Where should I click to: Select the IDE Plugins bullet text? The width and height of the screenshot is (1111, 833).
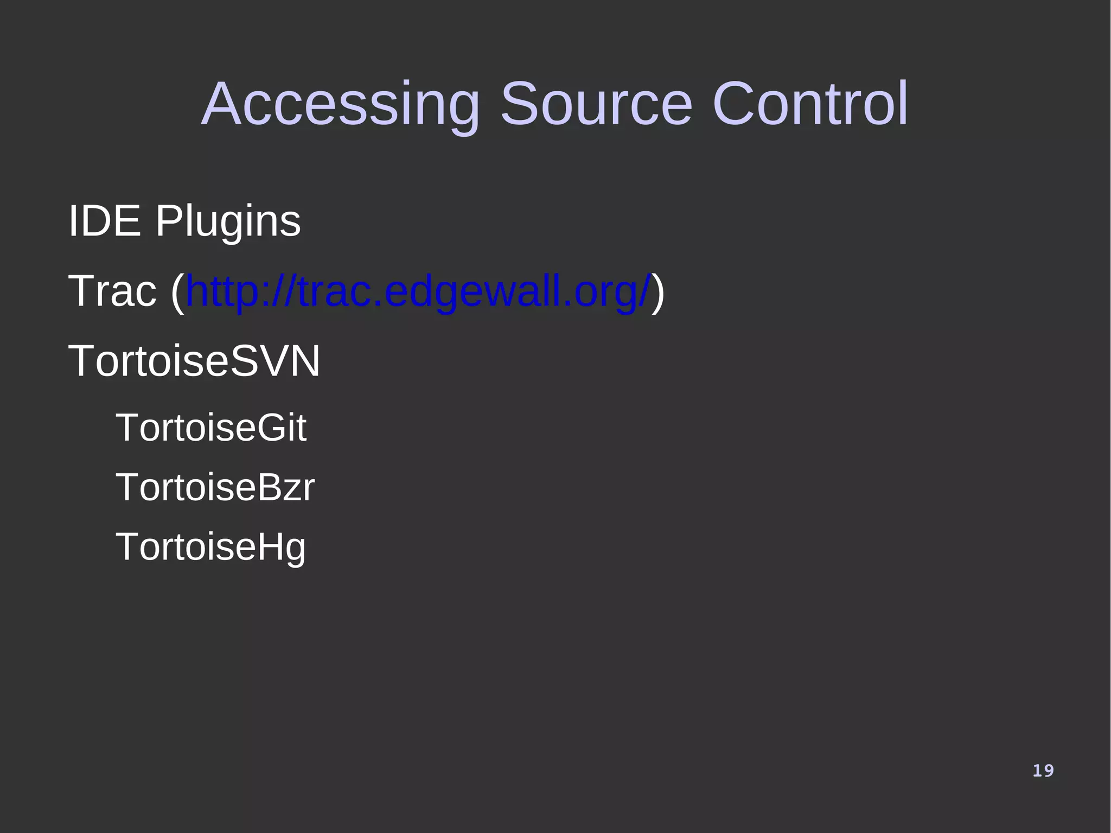click(184, 222)
